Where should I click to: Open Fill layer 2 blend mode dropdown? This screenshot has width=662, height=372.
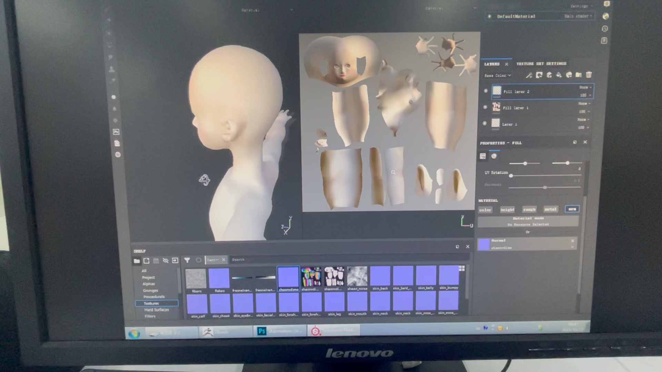(x=585, y=87)
